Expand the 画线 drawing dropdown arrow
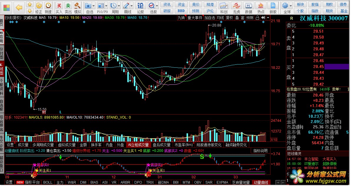The image size is (351, 186). tap(131, 5)
